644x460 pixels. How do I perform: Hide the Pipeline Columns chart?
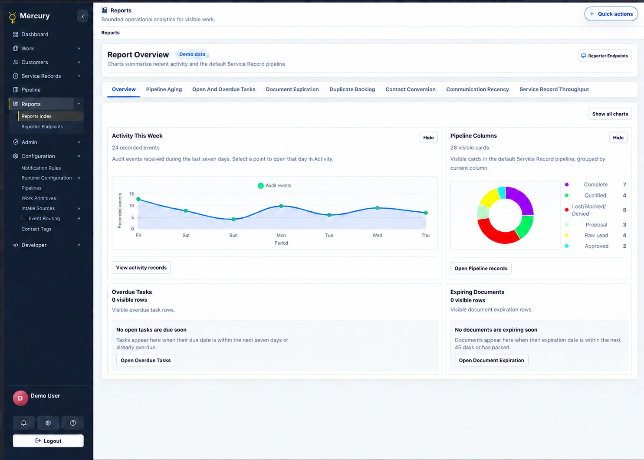click(618, 138)
